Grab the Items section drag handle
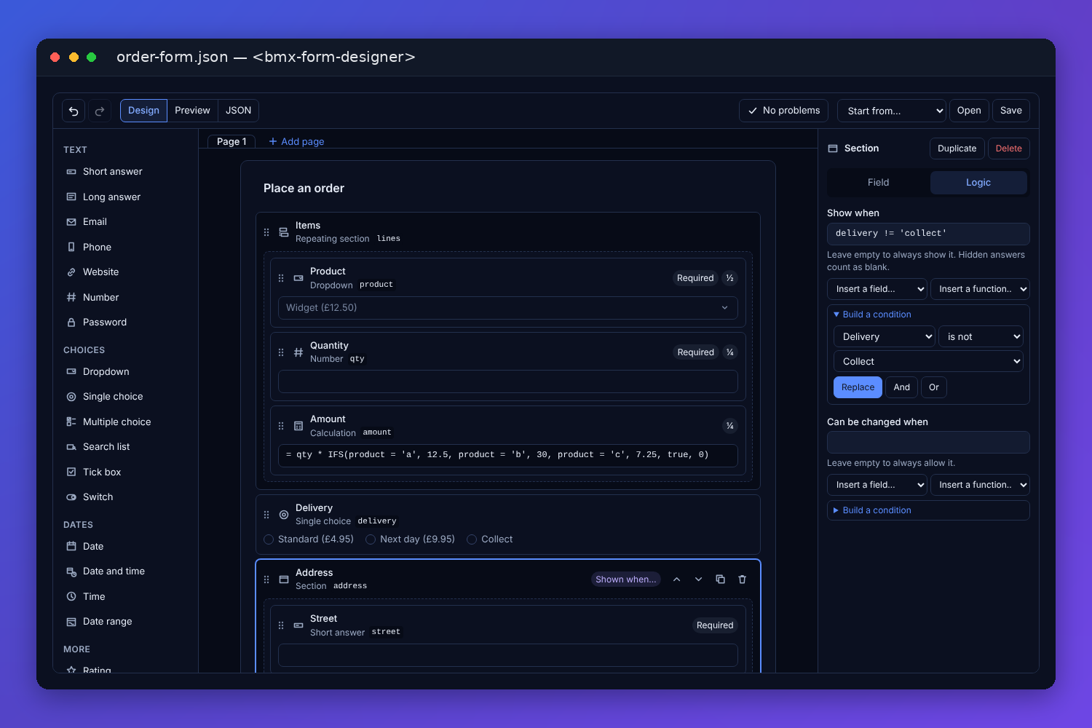 266,232
